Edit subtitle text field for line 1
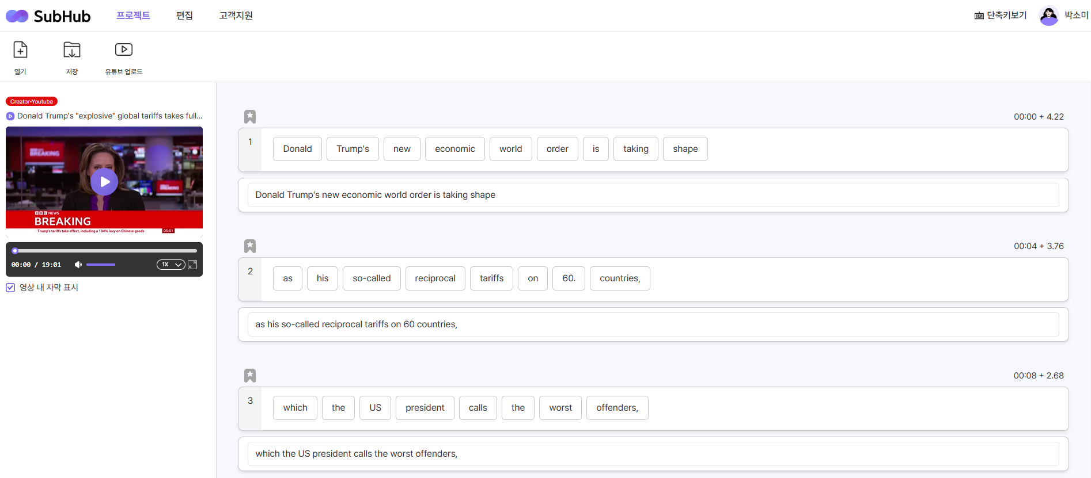 pos(653,195)
